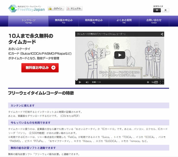
Task: Click the フリーウェイタイムレコーダーの特徴 heading
Action: 41,93
